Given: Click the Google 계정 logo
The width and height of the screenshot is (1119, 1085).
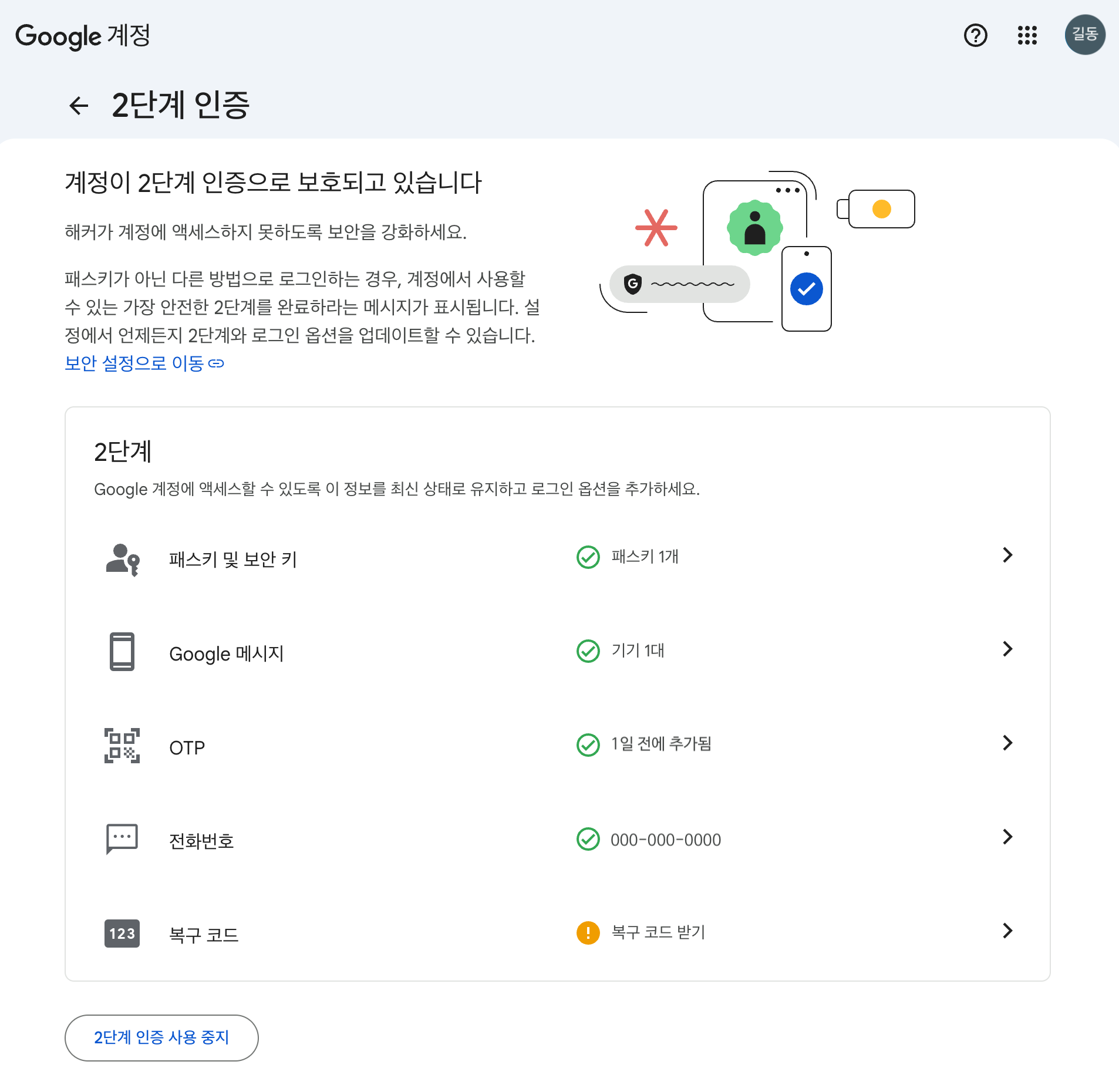Looking at the screenshot, I should 83,36.
